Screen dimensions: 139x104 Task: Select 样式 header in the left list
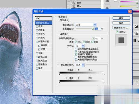44,19
